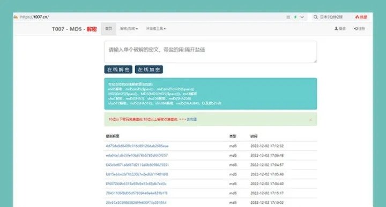
Task: Click the timestamp 2022-12-02 17:15:17
Action: (x=267, y=193)
